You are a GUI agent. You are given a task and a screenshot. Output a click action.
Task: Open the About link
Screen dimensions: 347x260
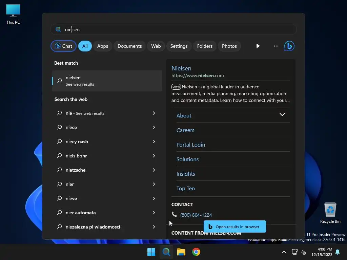tap(184, 116)
